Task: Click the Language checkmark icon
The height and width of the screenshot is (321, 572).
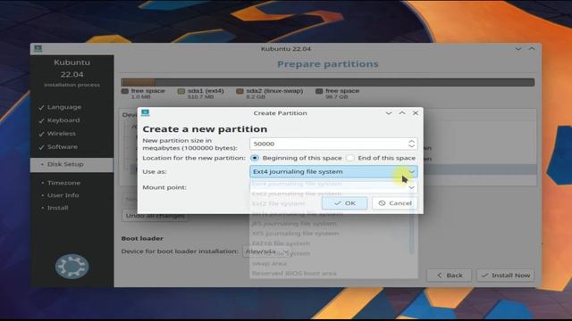Action: 41,107
